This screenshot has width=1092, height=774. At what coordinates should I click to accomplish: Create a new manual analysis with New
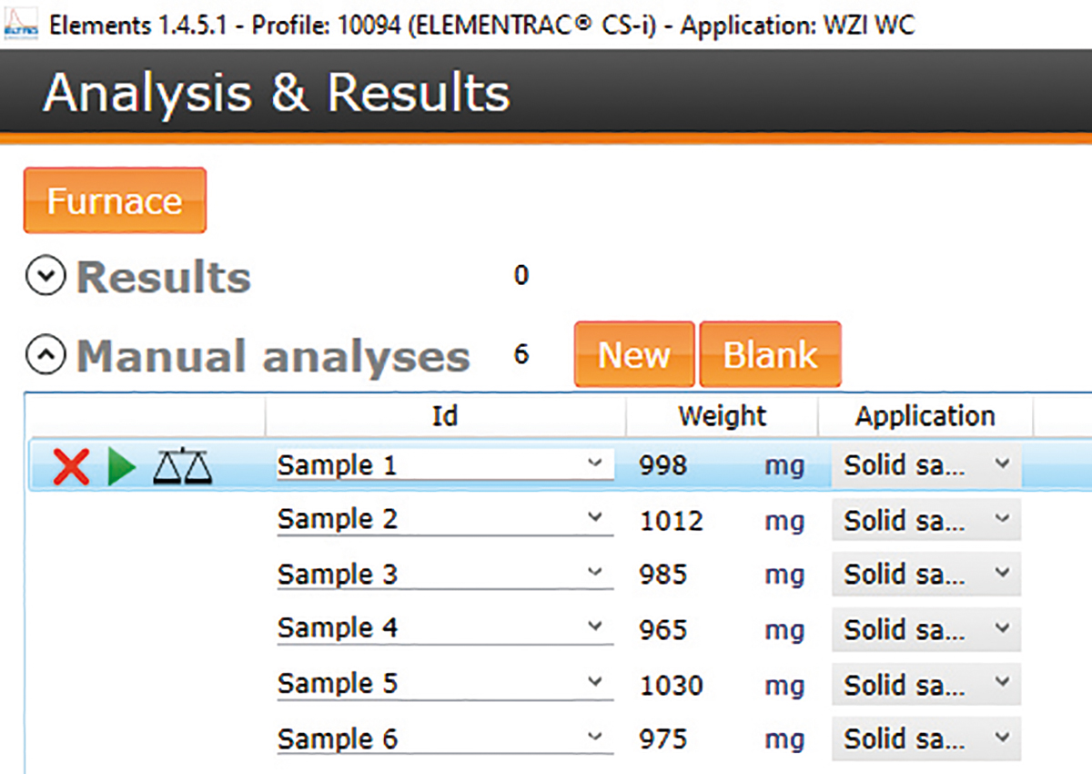coord(633,354)
